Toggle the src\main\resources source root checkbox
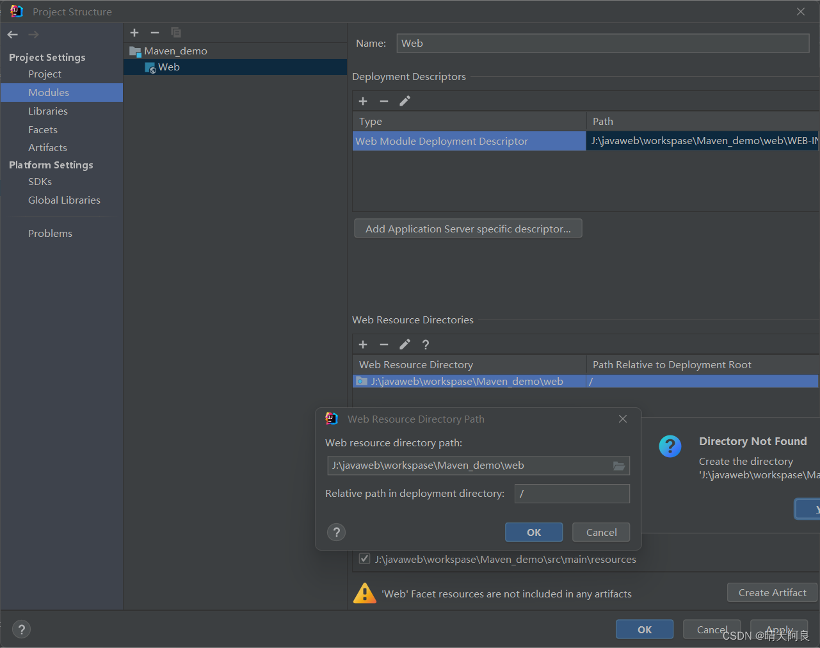Image resolution: width=820 pixels, height=648 pixels. pyautogui.click(x=364, y=558)
